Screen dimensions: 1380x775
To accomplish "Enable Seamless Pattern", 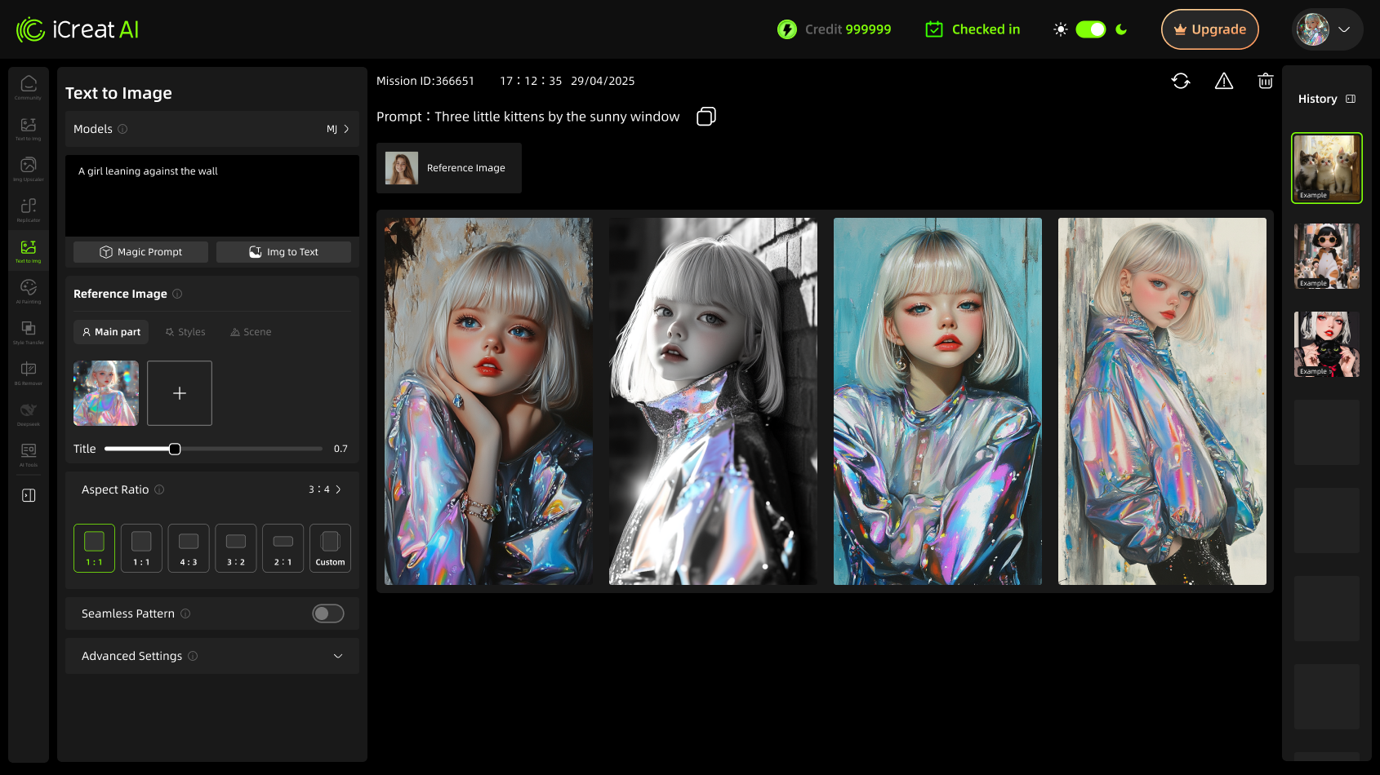I will tap(327, 613).
